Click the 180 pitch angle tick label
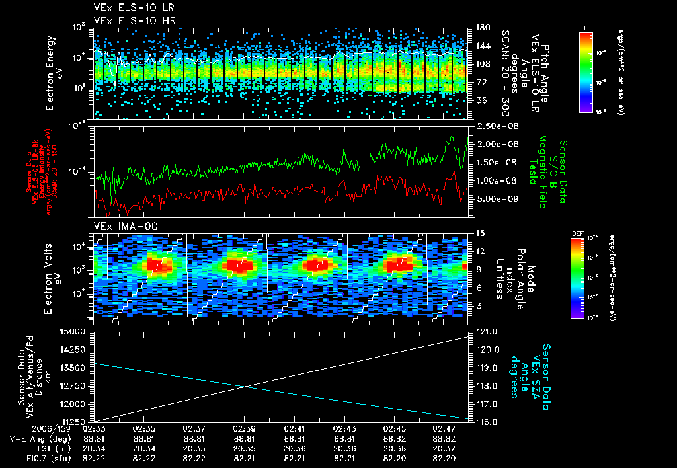The width and height of the screenshot is (677, 468). click(483, 28)
